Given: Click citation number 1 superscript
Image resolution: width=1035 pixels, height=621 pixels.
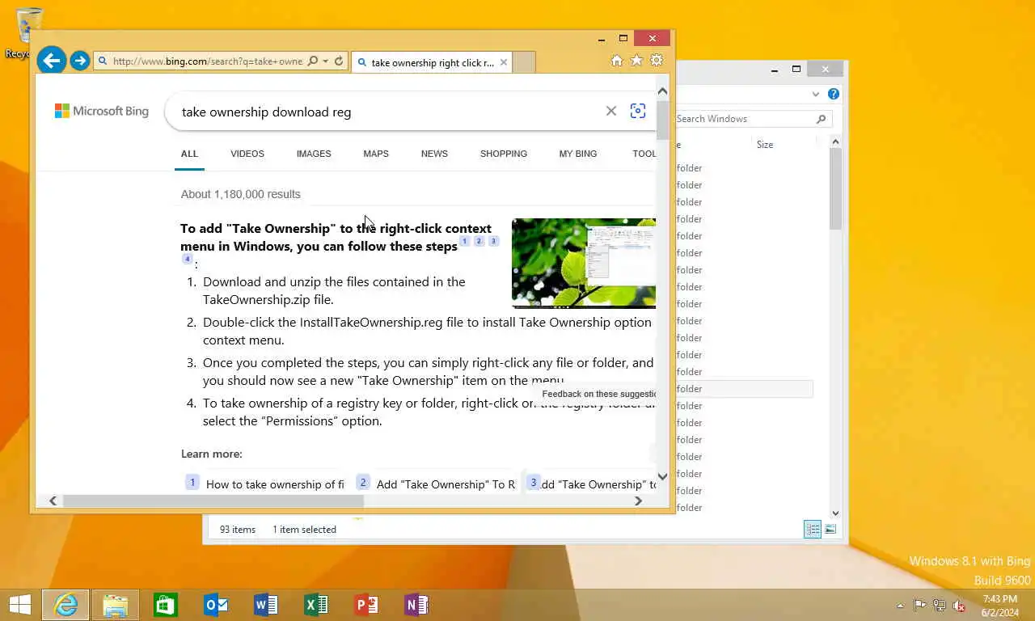Looking at the screenshot, I should (x=465, y=241).
